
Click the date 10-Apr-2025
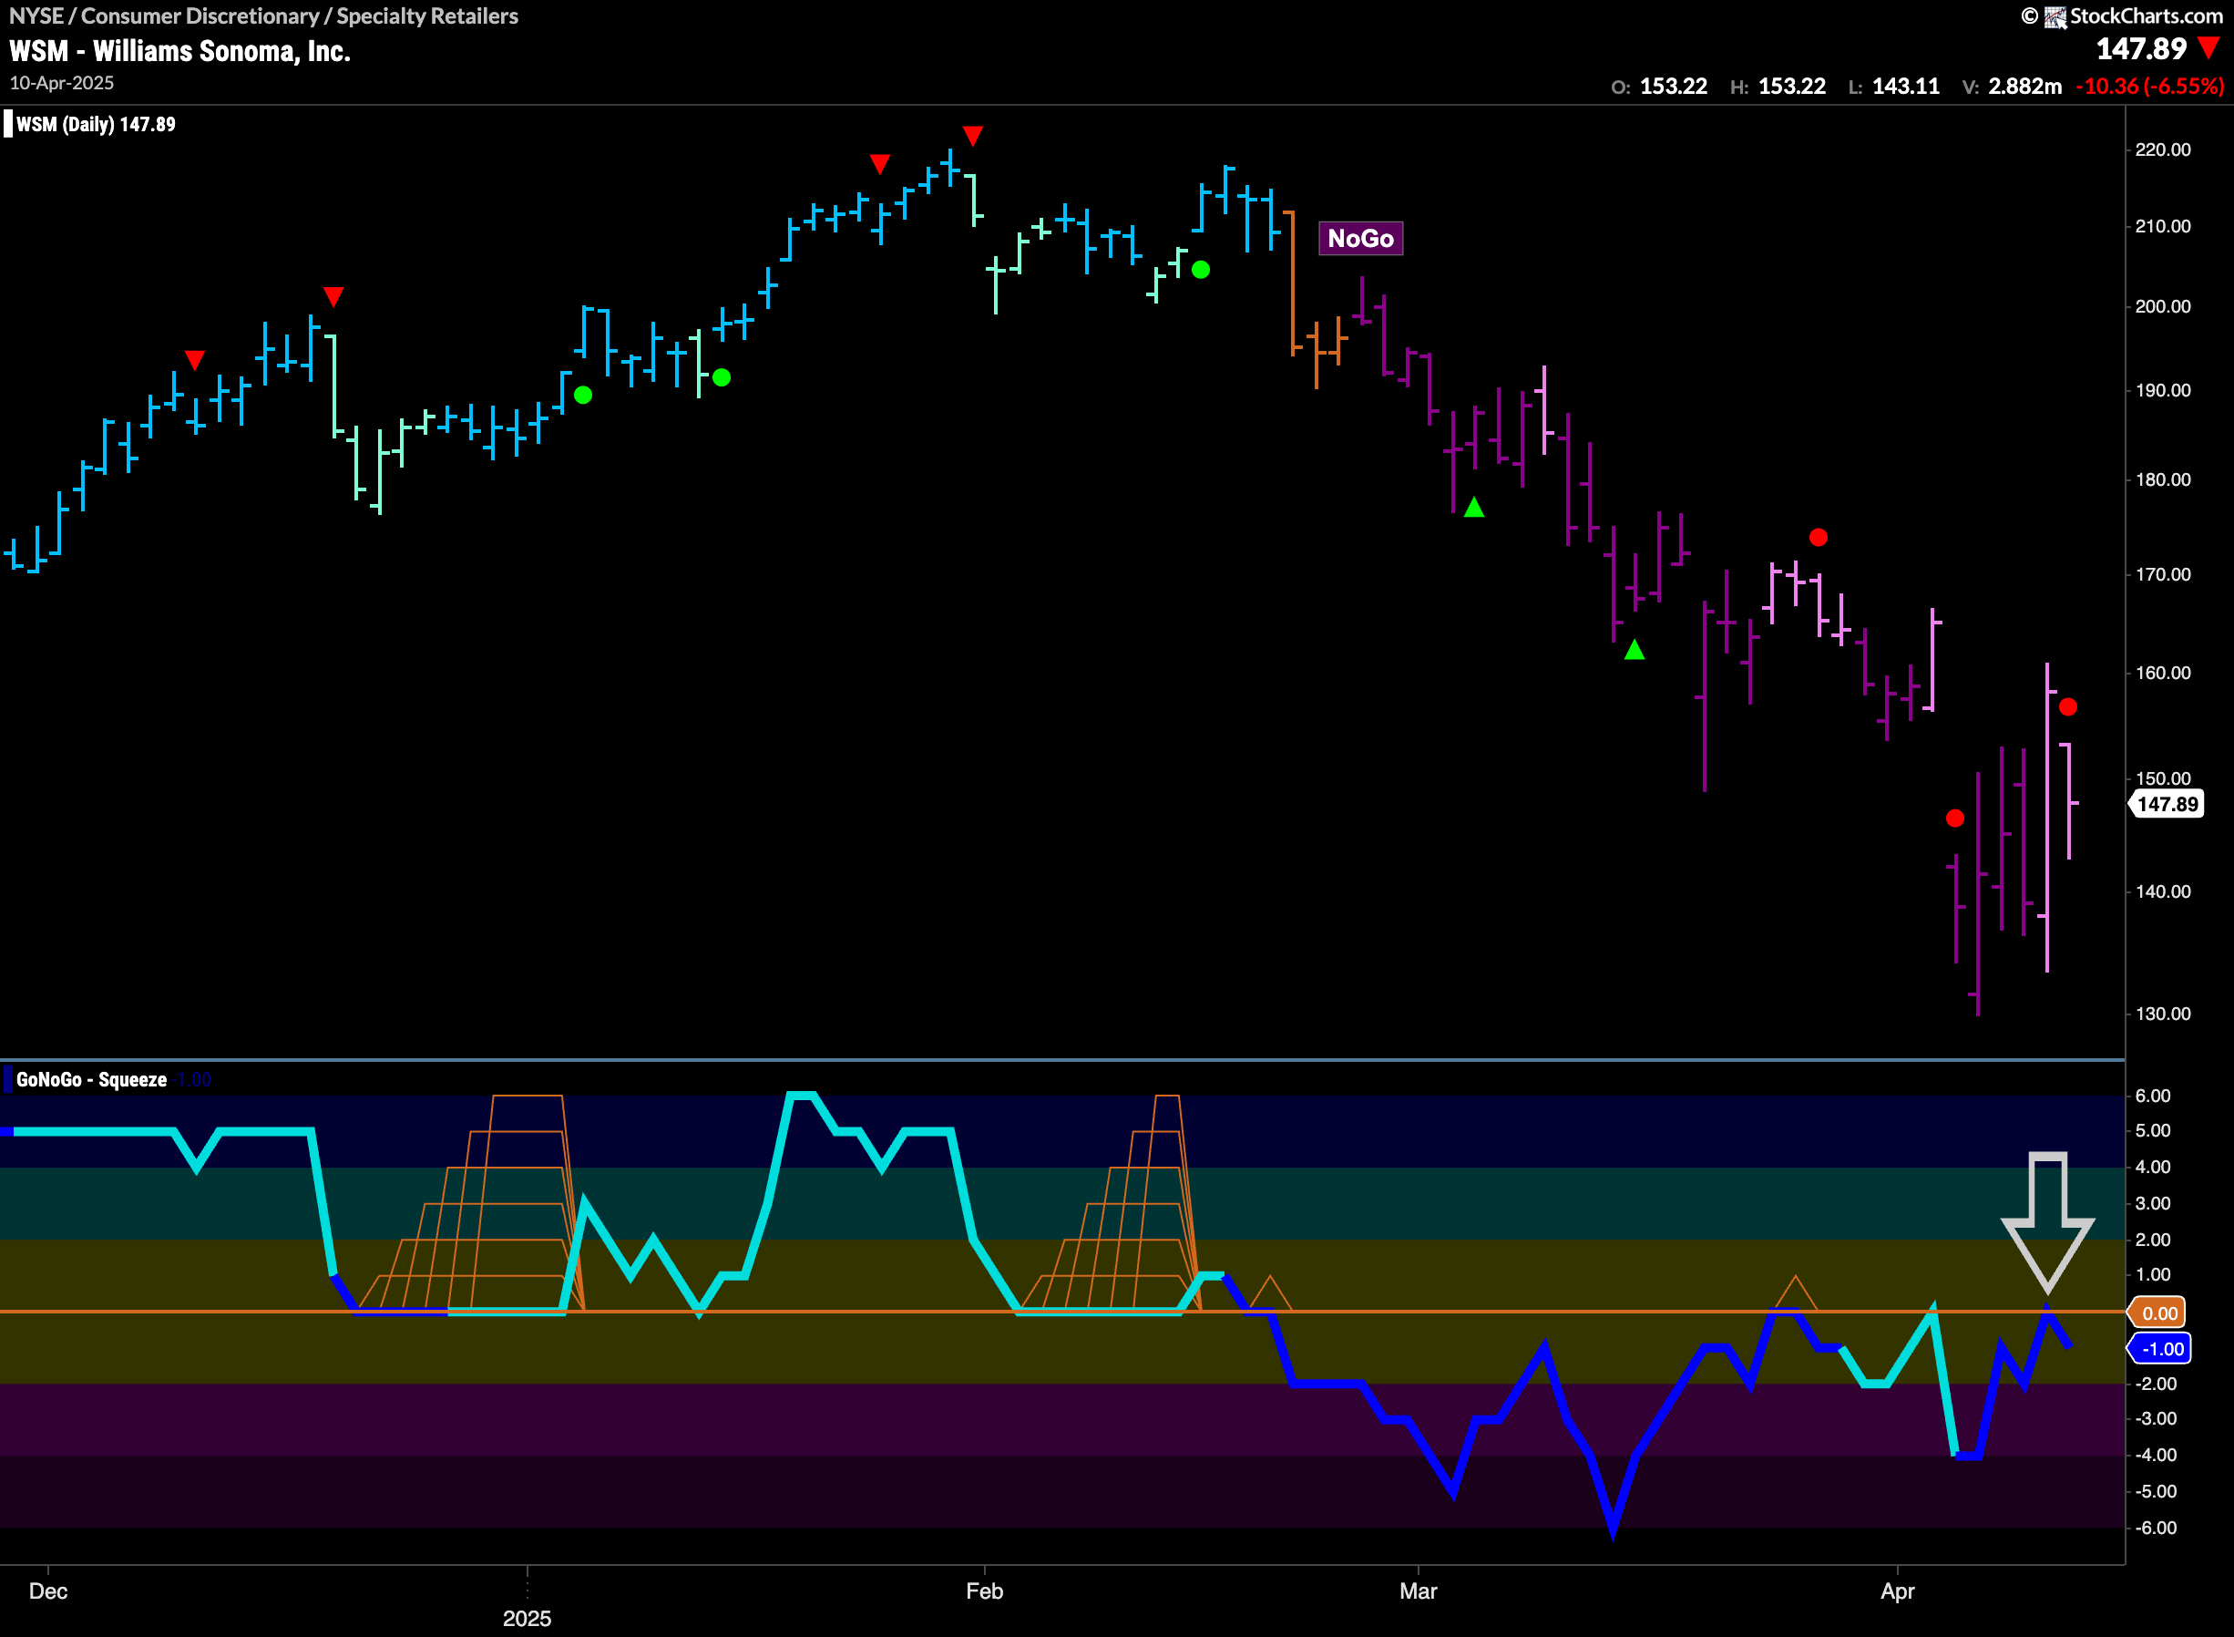[61, 83]
